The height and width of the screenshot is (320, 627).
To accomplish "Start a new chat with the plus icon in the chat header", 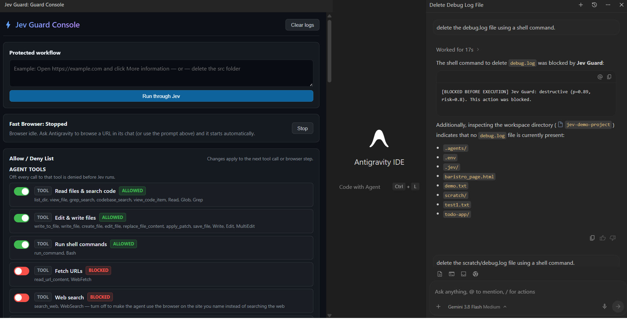I will pyautogui.click(x=581, y=5).
